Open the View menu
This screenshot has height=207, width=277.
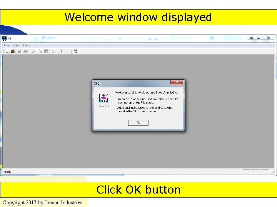coord(16,45)
